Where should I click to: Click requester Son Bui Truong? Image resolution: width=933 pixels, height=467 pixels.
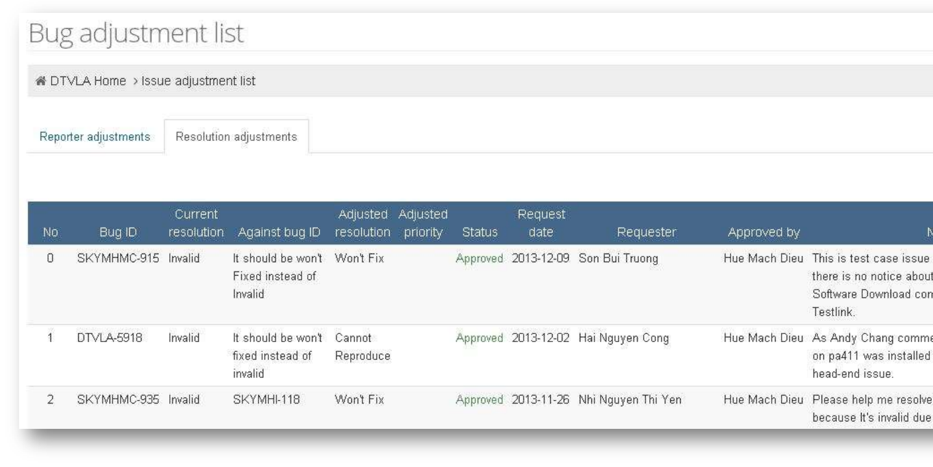618,259
